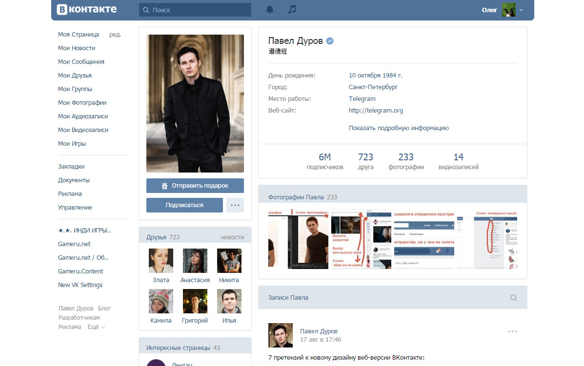Open the music note audio player
This screenshot has width=584, height=366.
(292, 9)
